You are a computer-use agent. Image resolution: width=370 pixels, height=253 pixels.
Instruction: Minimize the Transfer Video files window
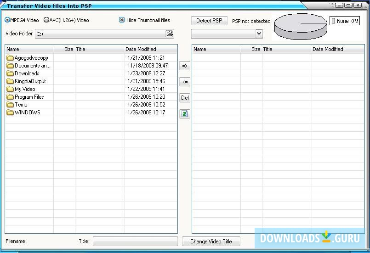tap(339, 5)
